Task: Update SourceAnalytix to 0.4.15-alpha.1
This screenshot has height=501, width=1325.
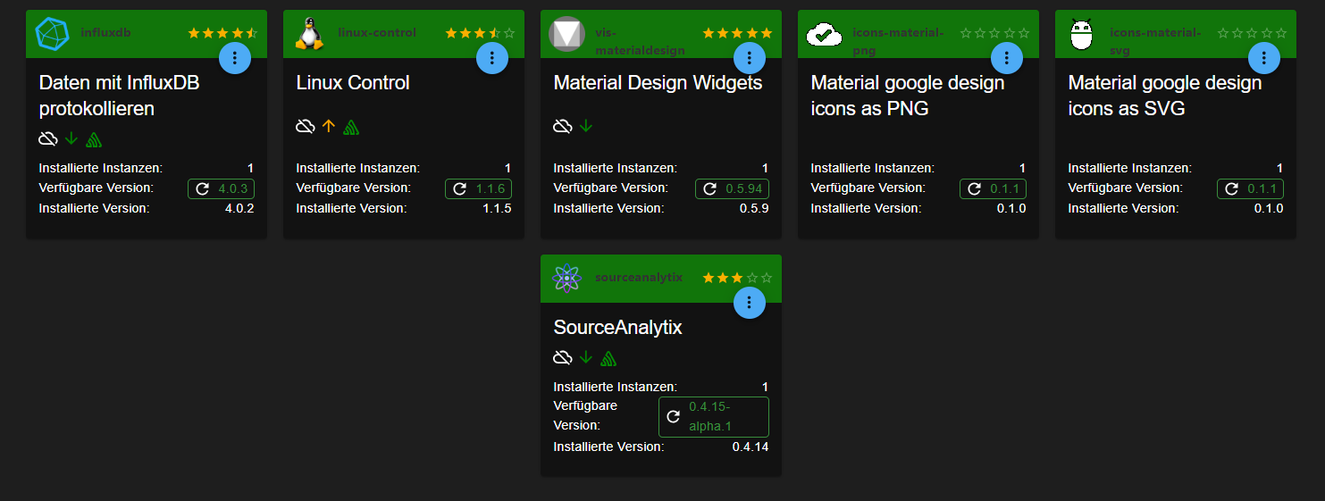Action: coord(714,417)
